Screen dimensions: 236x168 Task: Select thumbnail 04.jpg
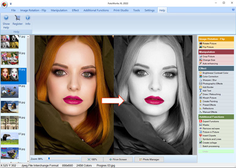pyautogui.click(x=10, y=91)
